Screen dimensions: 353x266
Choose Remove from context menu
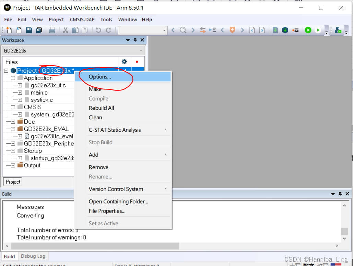coord(123,167)
